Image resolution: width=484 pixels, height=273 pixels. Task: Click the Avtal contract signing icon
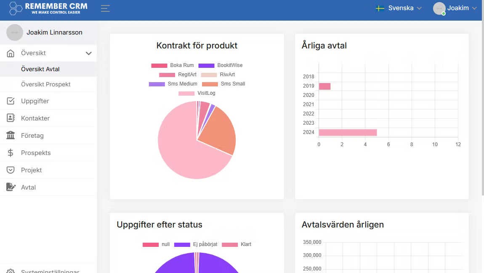click(x=11, y=187)
